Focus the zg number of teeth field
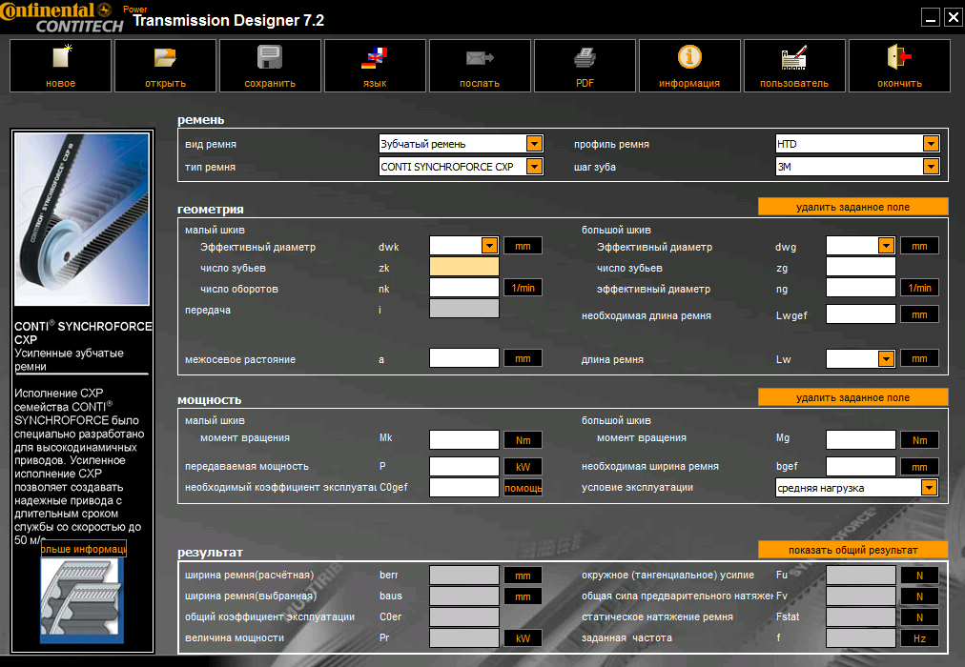 coord(860,266)
